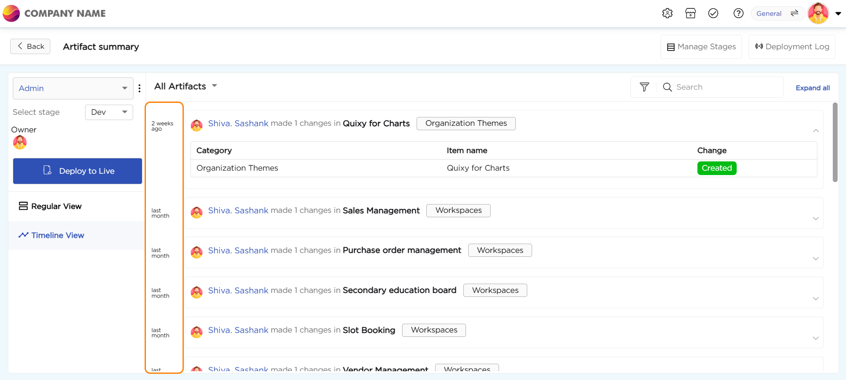The width and height of the screenshot is (846, 380).
Task: Open the marketplace store icon
Action: click(690, 13)
